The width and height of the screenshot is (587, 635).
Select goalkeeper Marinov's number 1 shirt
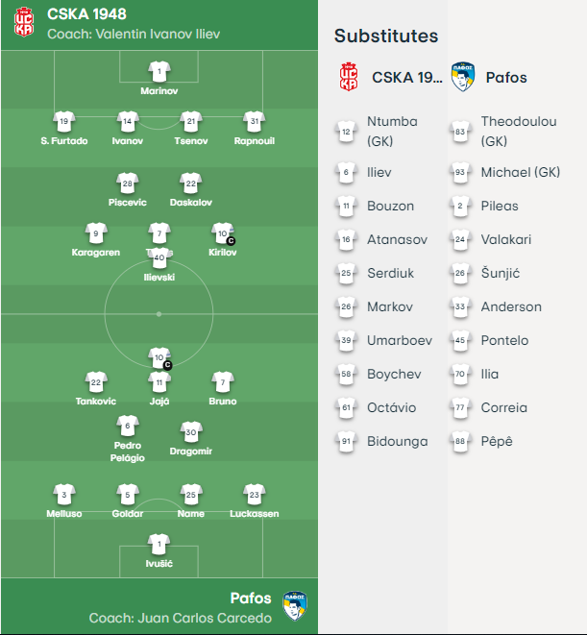click(x=159, y=72)
